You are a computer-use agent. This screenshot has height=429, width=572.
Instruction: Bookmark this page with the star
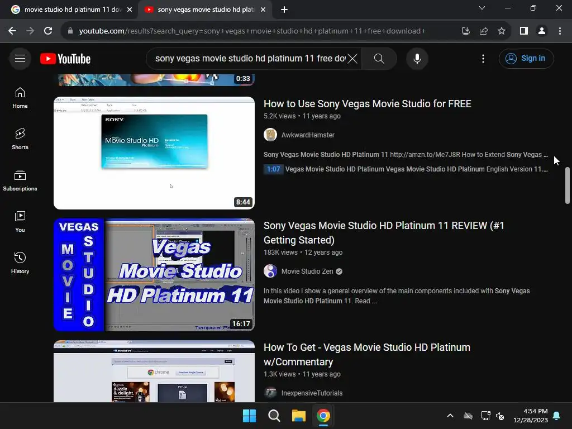(502, 31)
